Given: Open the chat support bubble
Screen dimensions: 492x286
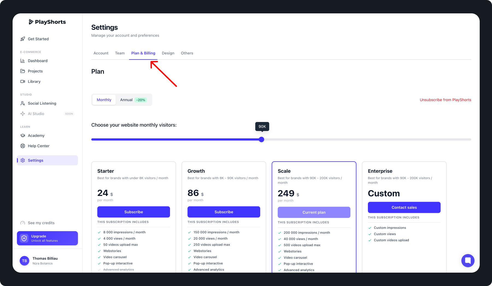Looking at the screenshot, I should click(468, 261).
